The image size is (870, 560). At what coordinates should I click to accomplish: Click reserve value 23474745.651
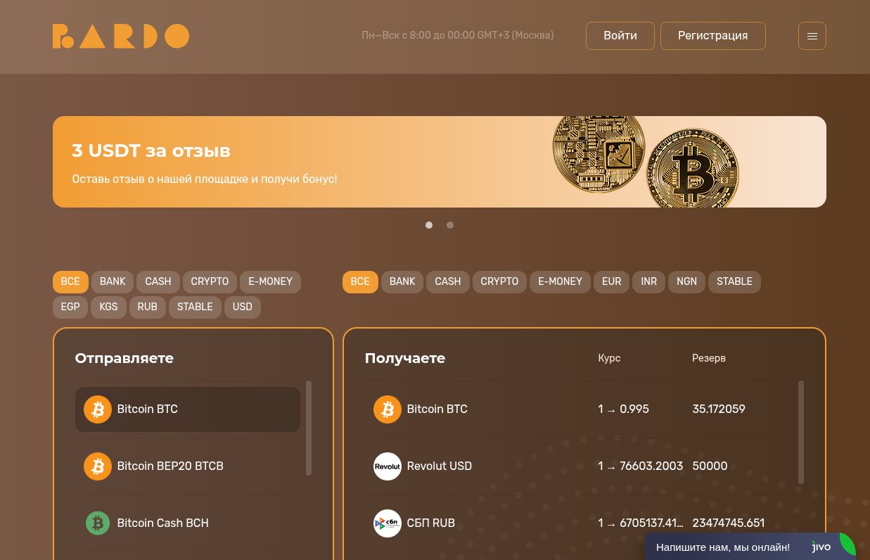[729, 523]
